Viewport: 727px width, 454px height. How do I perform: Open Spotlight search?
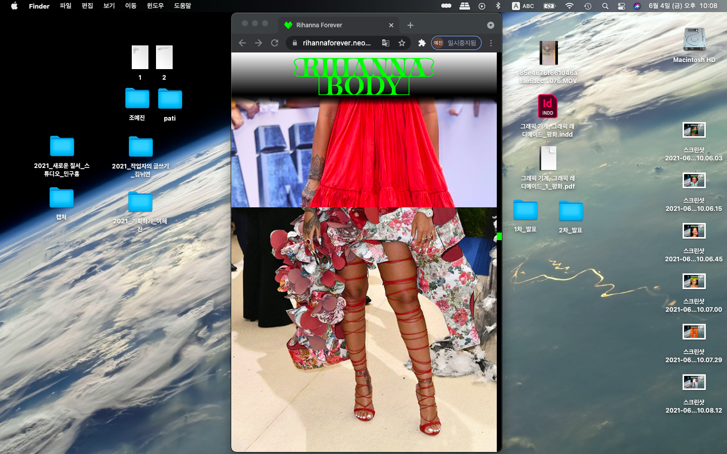[605, 6]
